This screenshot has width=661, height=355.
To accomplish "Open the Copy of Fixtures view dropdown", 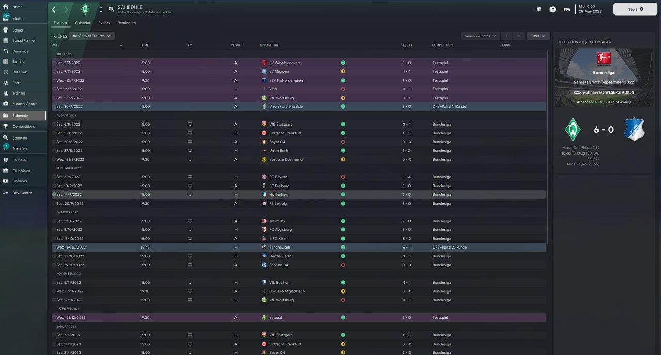I will point(92,36).
